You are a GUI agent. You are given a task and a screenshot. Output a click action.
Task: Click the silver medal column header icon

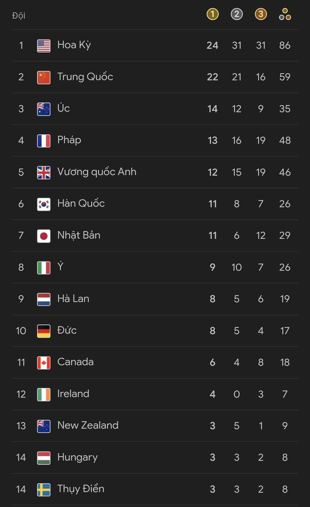237,14
